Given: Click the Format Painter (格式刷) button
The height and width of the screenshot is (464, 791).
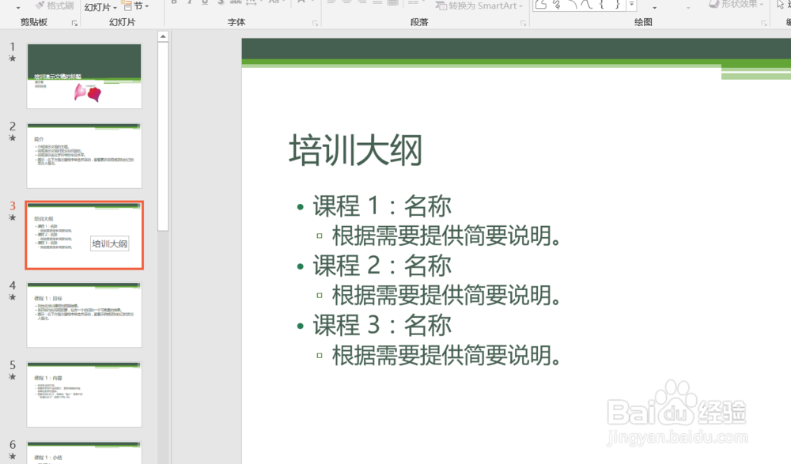Looking at the screenshot, I should [55, 6].
